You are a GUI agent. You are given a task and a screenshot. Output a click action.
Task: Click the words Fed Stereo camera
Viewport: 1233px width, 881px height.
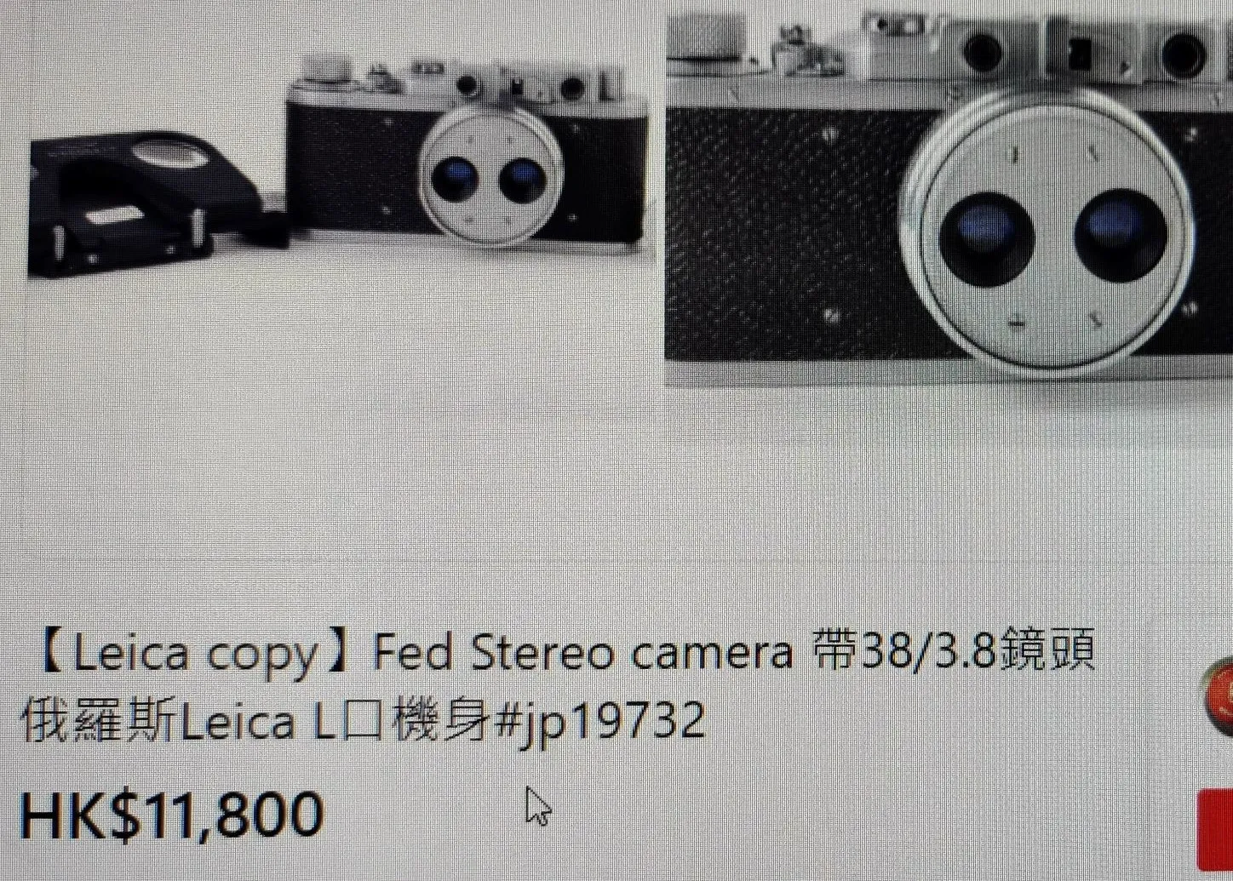pyautogui.click(x=582, y=653)
